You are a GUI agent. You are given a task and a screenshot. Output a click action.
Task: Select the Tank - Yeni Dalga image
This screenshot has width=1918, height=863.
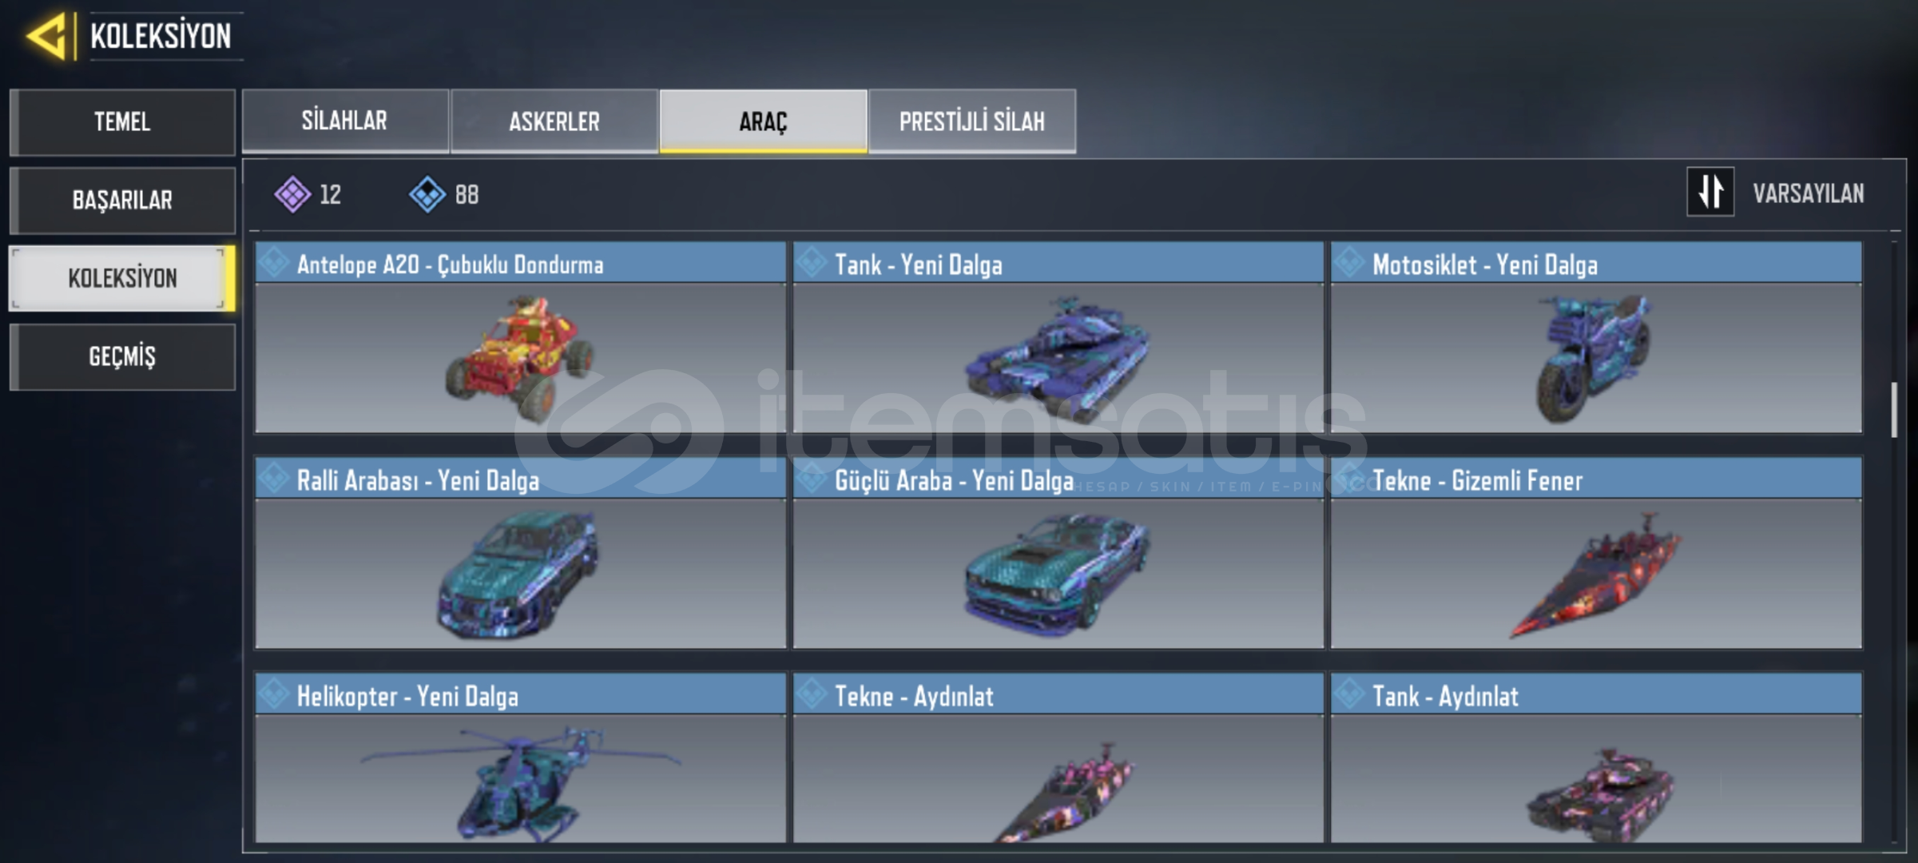tap(1058, 358)
